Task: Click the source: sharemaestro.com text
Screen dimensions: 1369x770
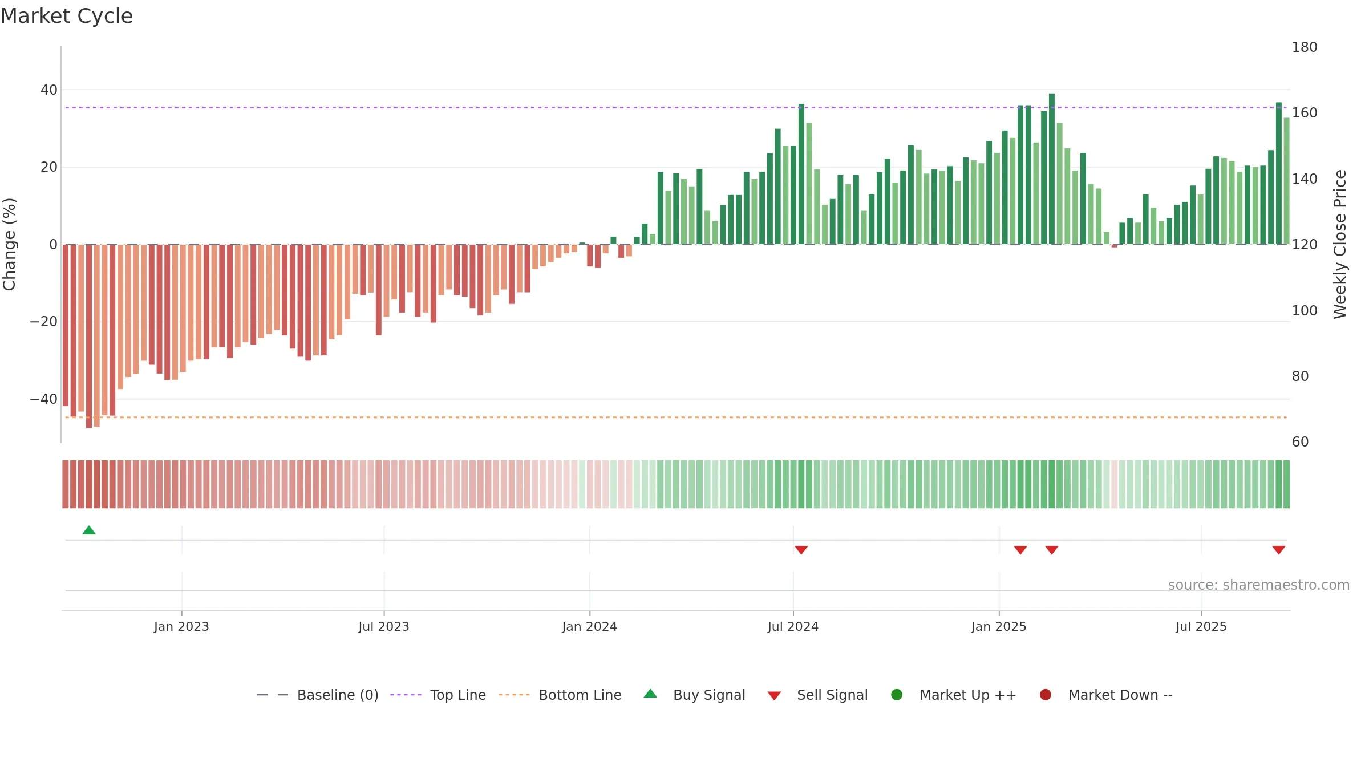Action: click(1258, 585)
